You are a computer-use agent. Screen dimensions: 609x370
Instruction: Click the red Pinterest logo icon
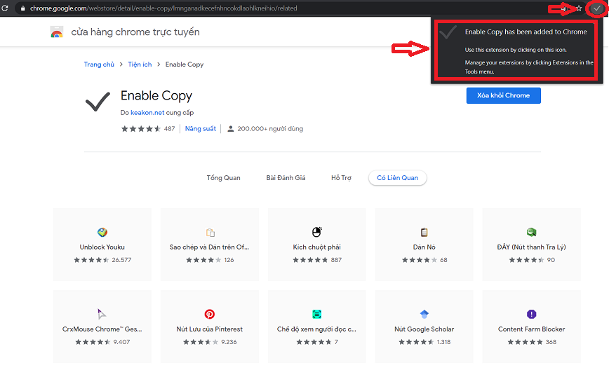click(x=210, y=314)
